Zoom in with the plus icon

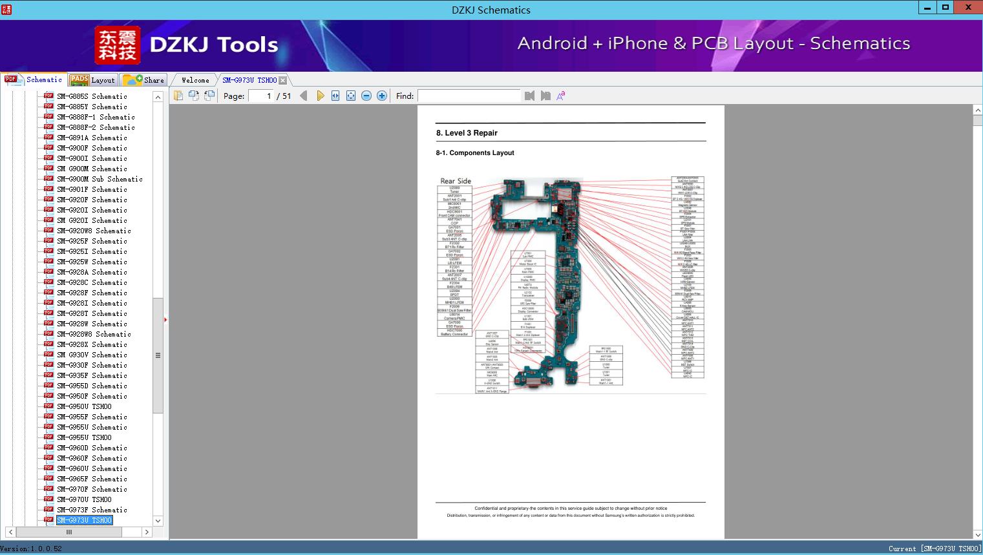tap(382, 96)
